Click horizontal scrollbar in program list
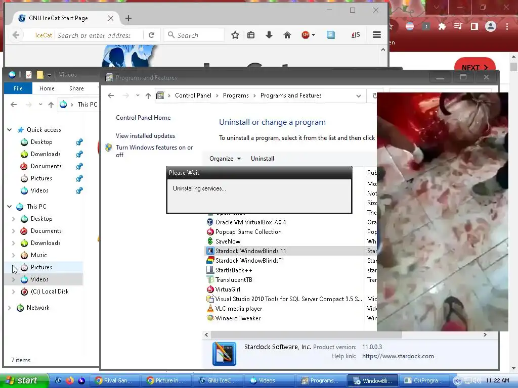 tap(306, 334)
